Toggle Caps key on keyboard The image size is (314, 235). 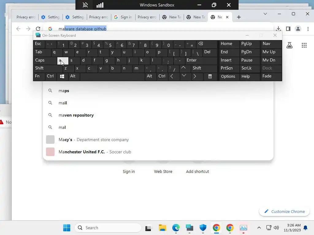(45, 60)
